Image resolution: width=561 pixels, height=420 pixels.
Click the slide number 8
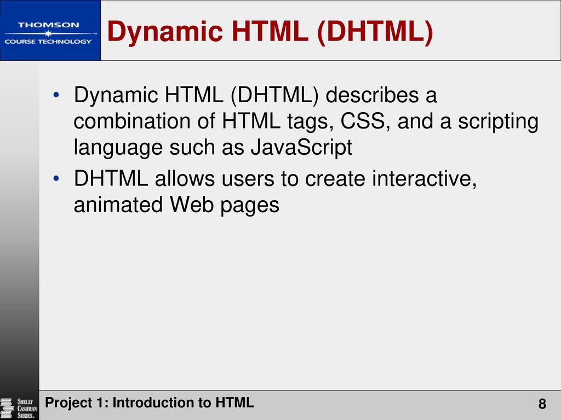(x=542, y=404)
